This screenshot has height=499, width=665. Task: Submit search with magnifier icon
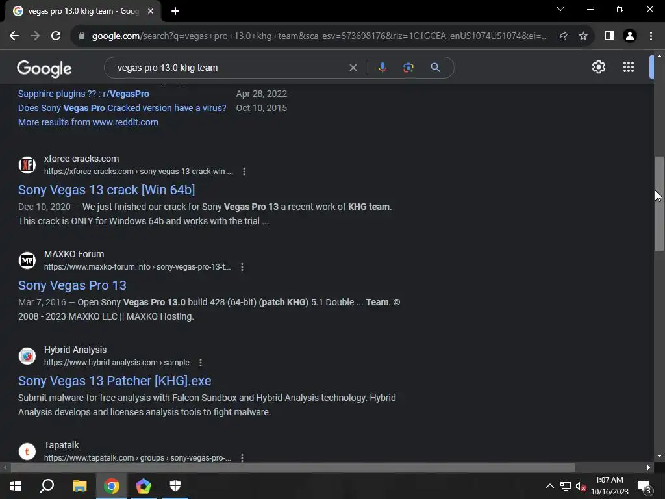435,68
